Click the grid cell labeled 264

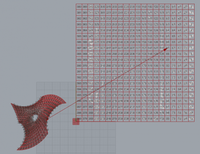coord(115,30)
